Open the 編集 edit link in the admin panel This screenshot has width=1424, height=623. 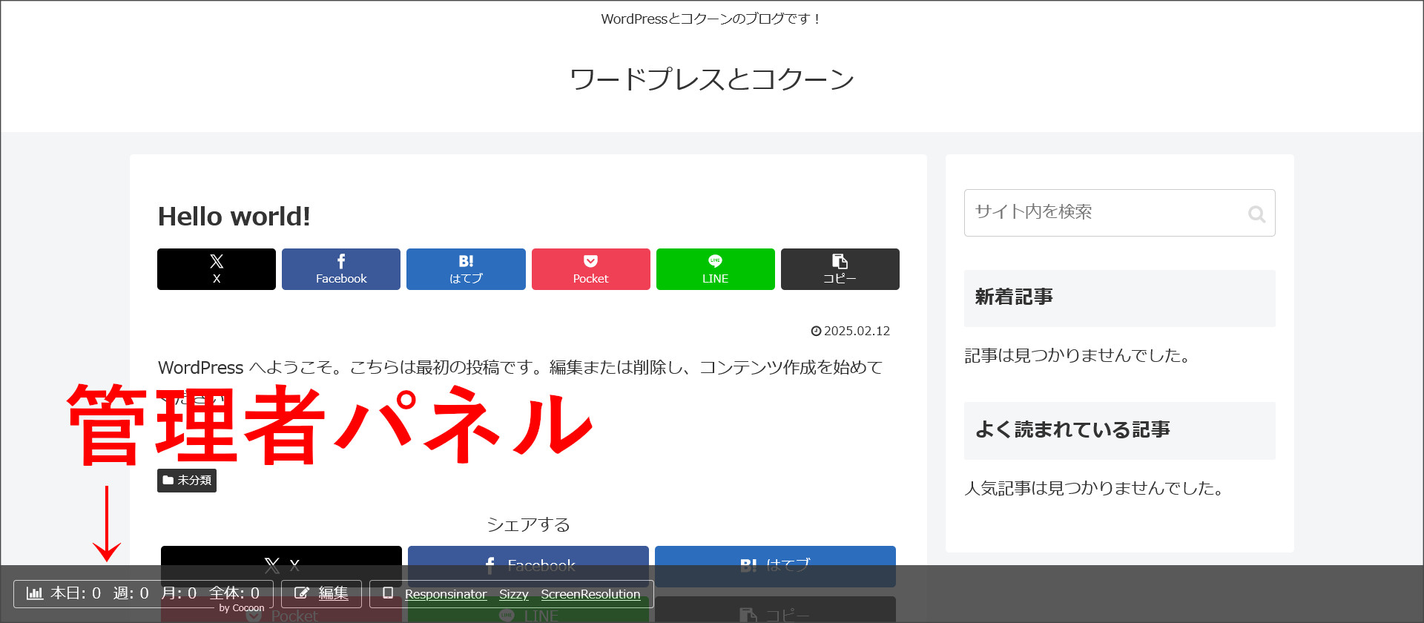[x=333, y=593]
